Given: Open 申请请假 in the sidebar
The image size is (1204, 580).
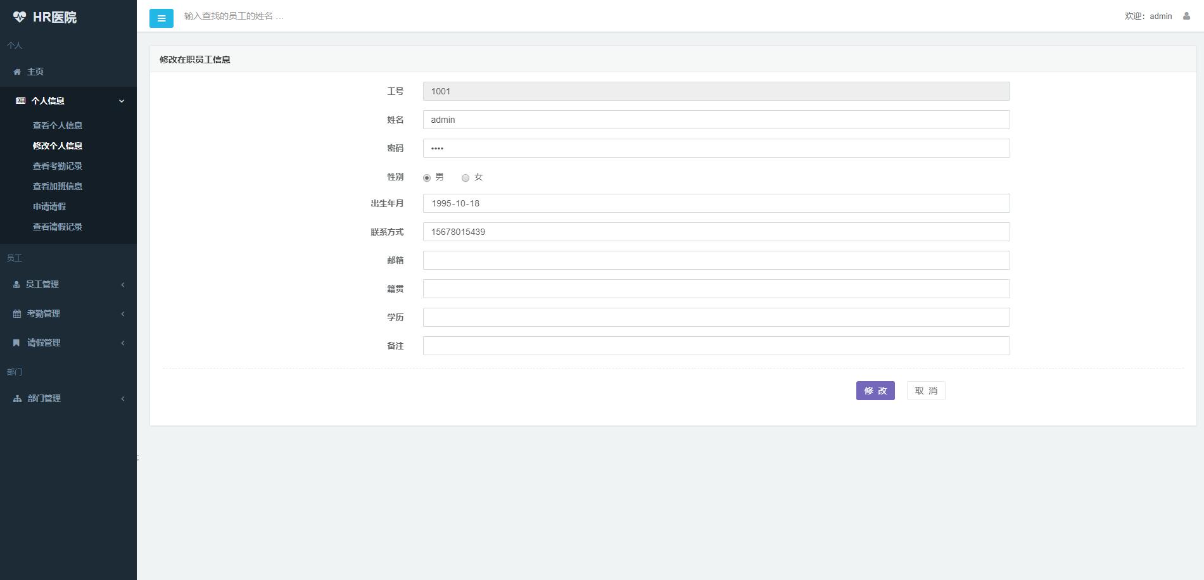Looking at the screenshot, I should tap(49, 206).
